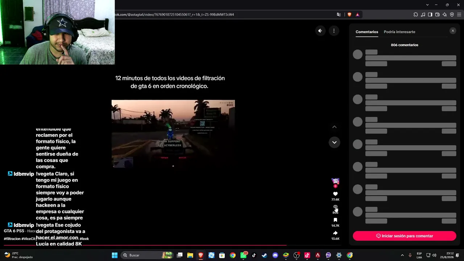
Task: Open Steam from the taskbar
Action: click(264, 255)
